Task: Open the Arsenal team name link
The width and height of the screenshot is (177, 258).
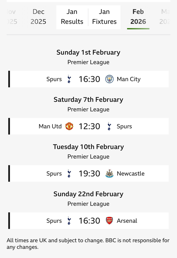Action: pyautogui.click(x=127, y=221)
